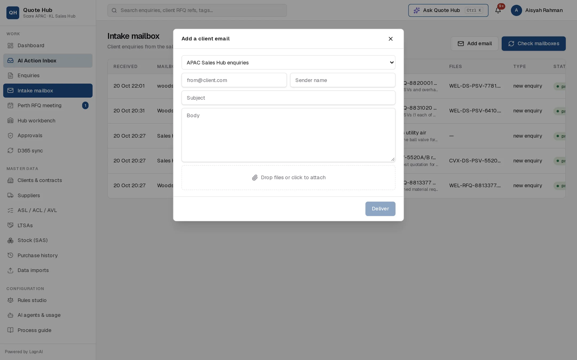
Task: Focus the Search enquiries search box
Action: [197, 10]
